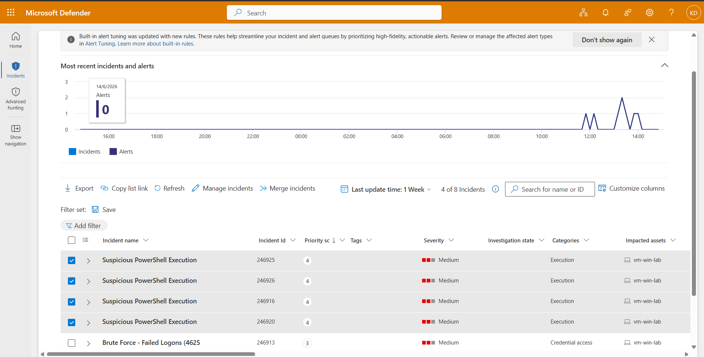
Task: Click Manage incidents
Action: click(222, 188)
